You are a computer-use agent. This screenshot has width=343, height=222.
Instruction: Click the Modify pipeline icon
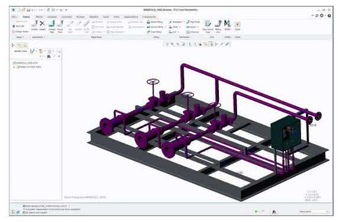pyautogui.click(x=34, y=26)
